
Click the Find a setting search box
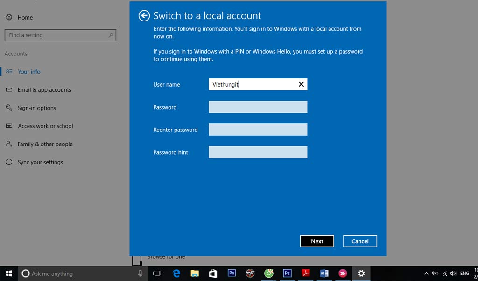pos(60,35)
